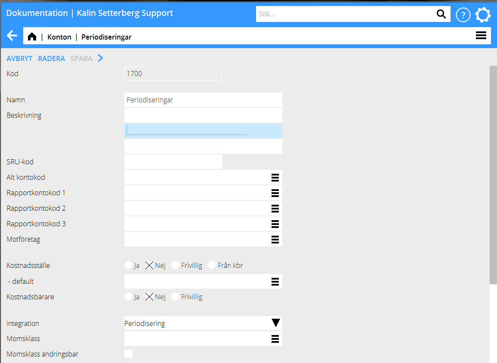
Task: Open settings gear icon
Action: click(483, 15)
